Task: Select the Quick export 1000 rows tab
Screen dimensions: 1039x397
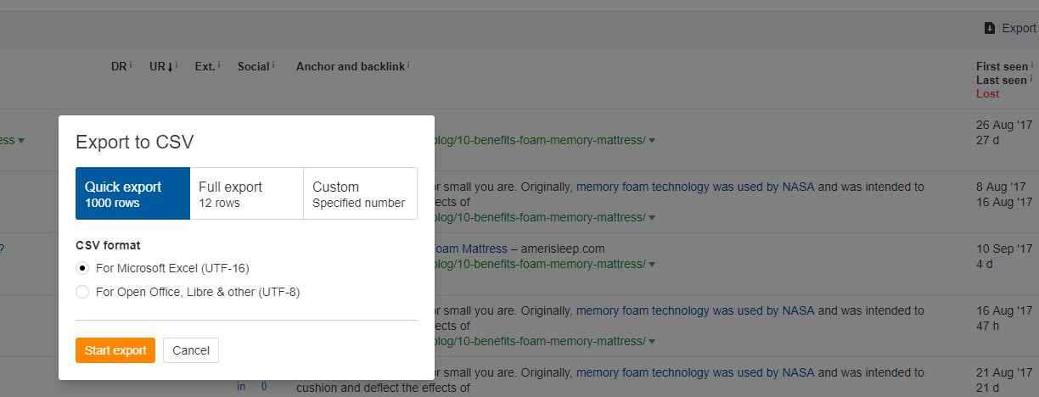Action: [x=132, y=193]
